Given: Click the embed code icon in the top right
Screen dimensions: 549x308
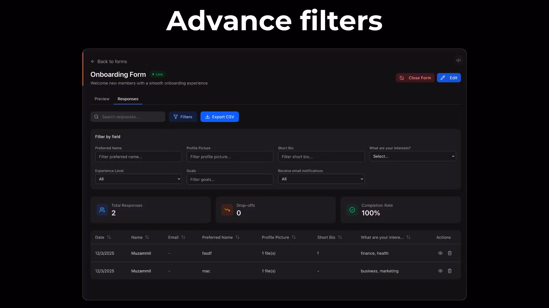Looking at the screenshot, I should click(458, 60).
